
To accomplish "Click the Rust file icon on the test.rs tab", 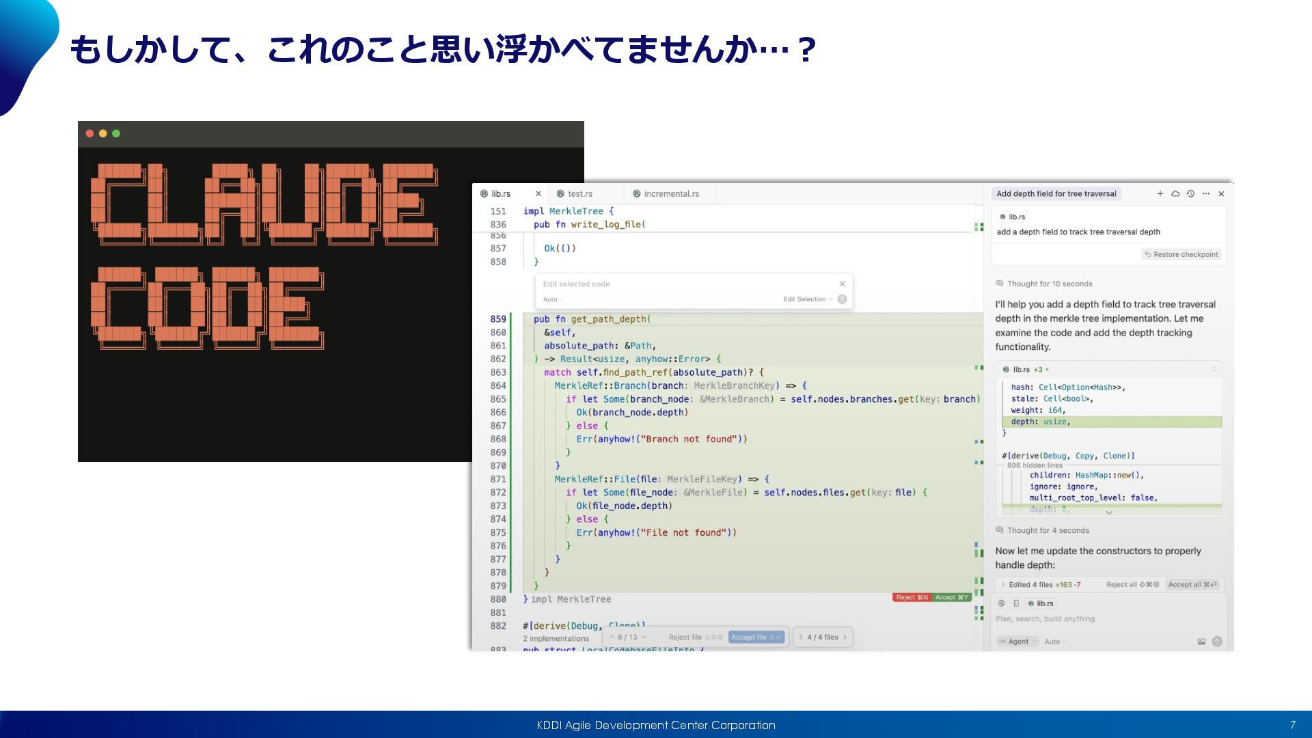I will [x=560, y=194].
